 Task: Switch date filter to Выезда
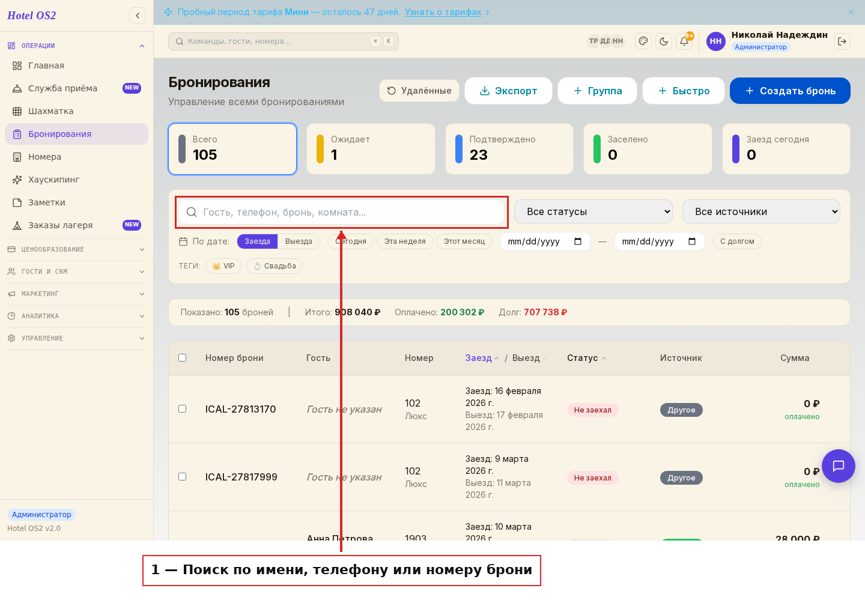pos(299,241)
